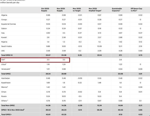150x116 pixels.
Task: Select Iraq's Nov 2025 supply value 4.5
Action: tap(64, 33)
